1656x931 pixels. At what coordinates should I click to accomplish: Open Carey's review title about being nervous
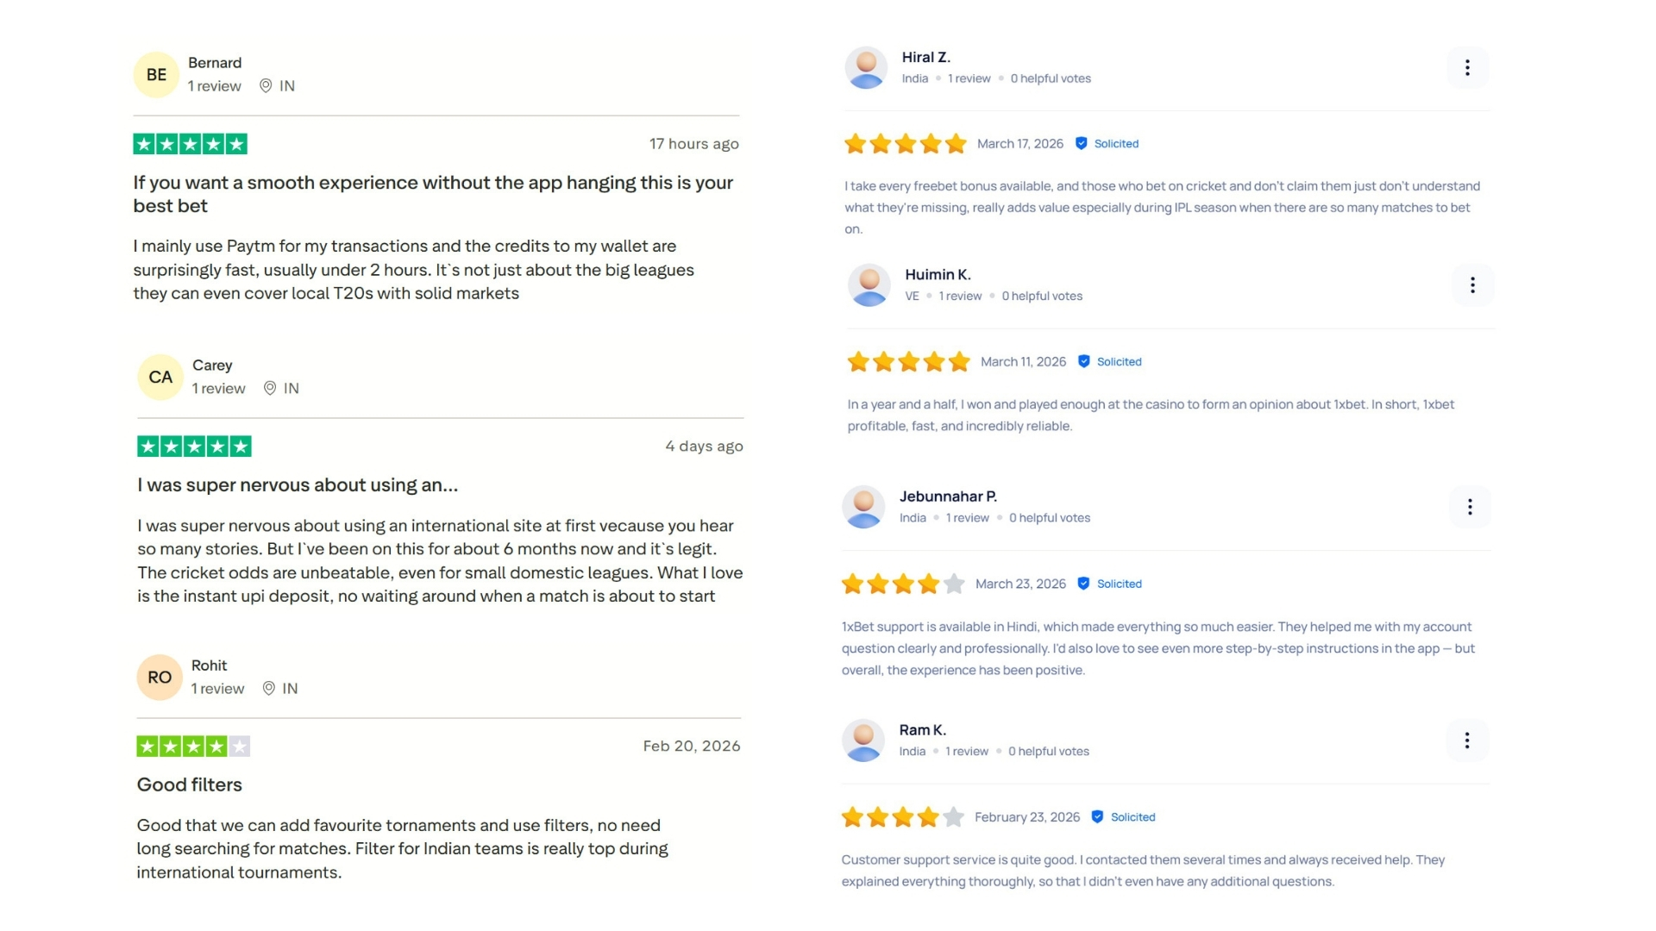tap(297, 484)
